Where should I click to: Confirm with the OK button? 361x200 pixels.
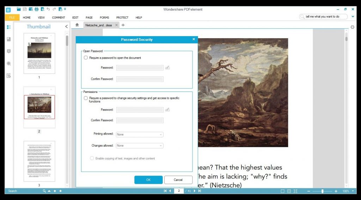148,180
